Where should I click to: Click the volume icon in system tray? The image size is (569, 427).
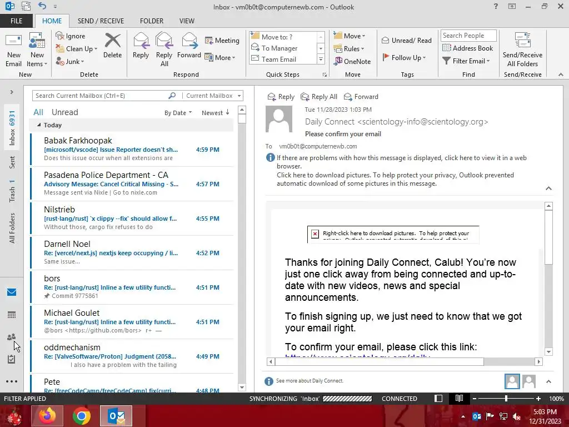click(517, 416)
